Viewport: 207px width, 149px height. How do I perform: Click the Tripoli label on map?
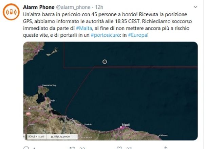pos(126,125)
